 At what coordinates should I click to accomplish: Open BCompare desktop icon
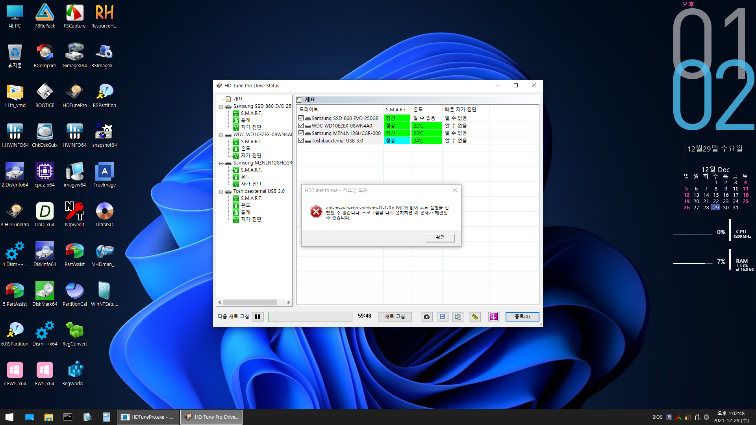[x=44, y=56]
